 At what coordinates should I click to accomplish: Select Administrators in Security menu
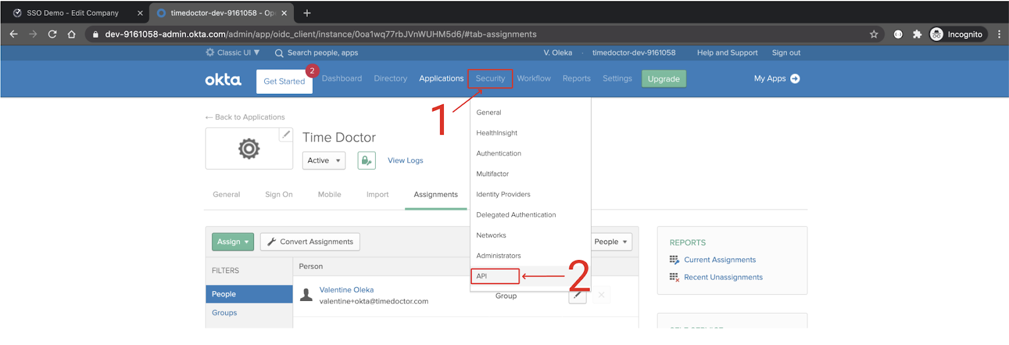530,256
